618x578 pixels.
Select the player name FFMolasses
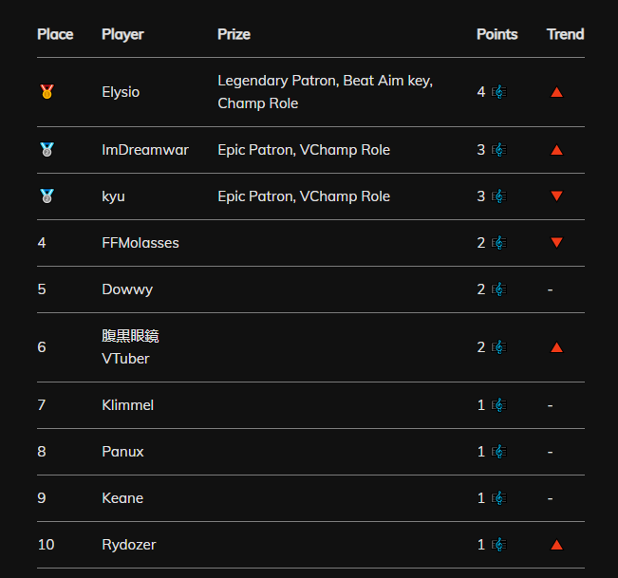140,243
